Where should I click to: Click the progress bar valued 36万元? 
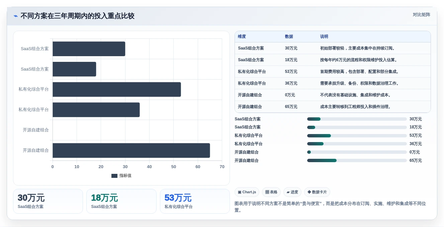click(357, 144)
